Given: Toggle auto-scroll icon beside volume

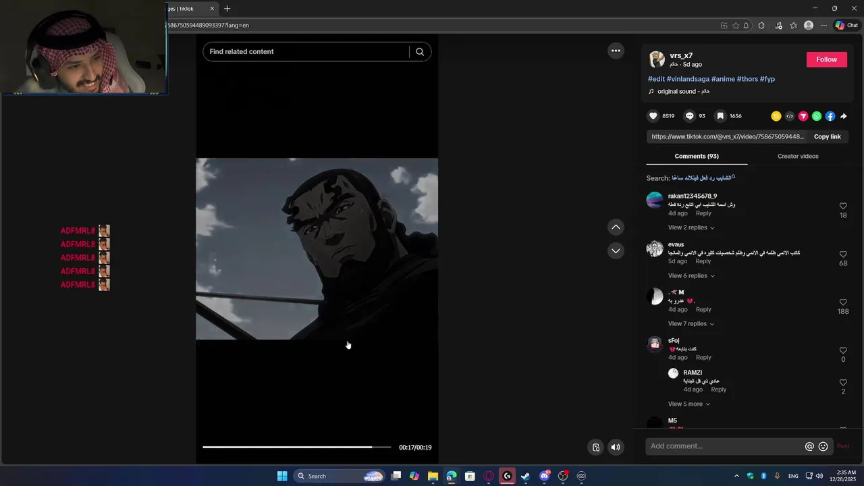Looking at the screenshot, I should pyautogui.click(x=596, y=447).
